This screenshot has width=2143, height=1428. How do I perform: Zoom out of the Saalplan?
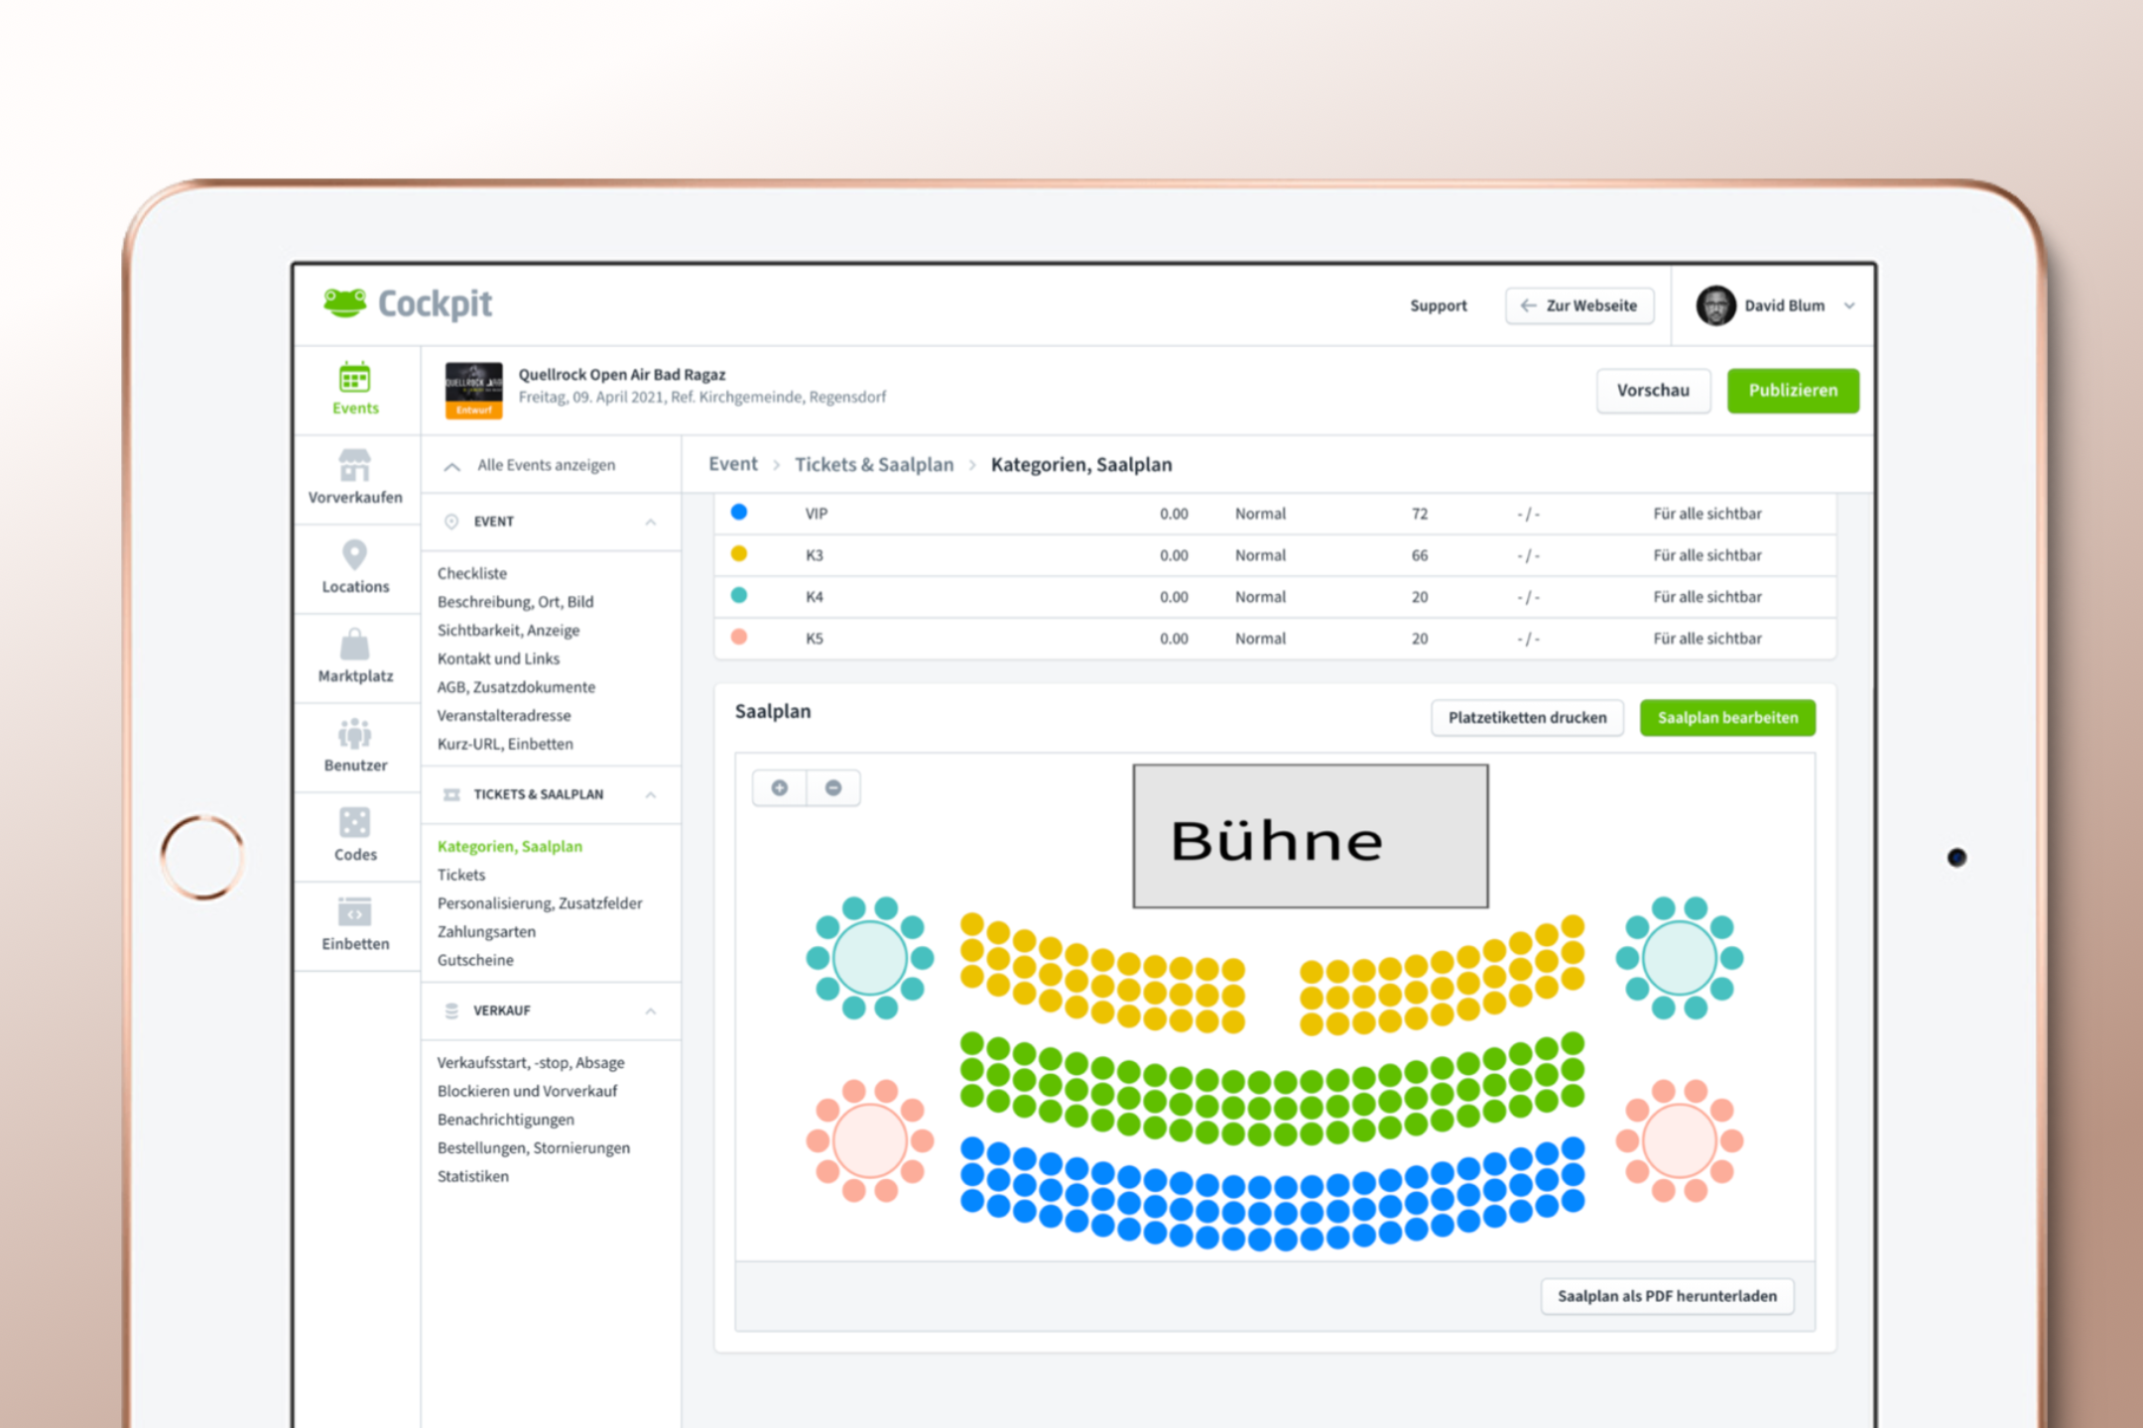[x=833, y=787]
